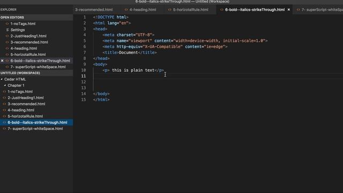The image size is (343, 193).
Task: Click the DOCTYPE html declaration on line 1
Action: (111, 17)
